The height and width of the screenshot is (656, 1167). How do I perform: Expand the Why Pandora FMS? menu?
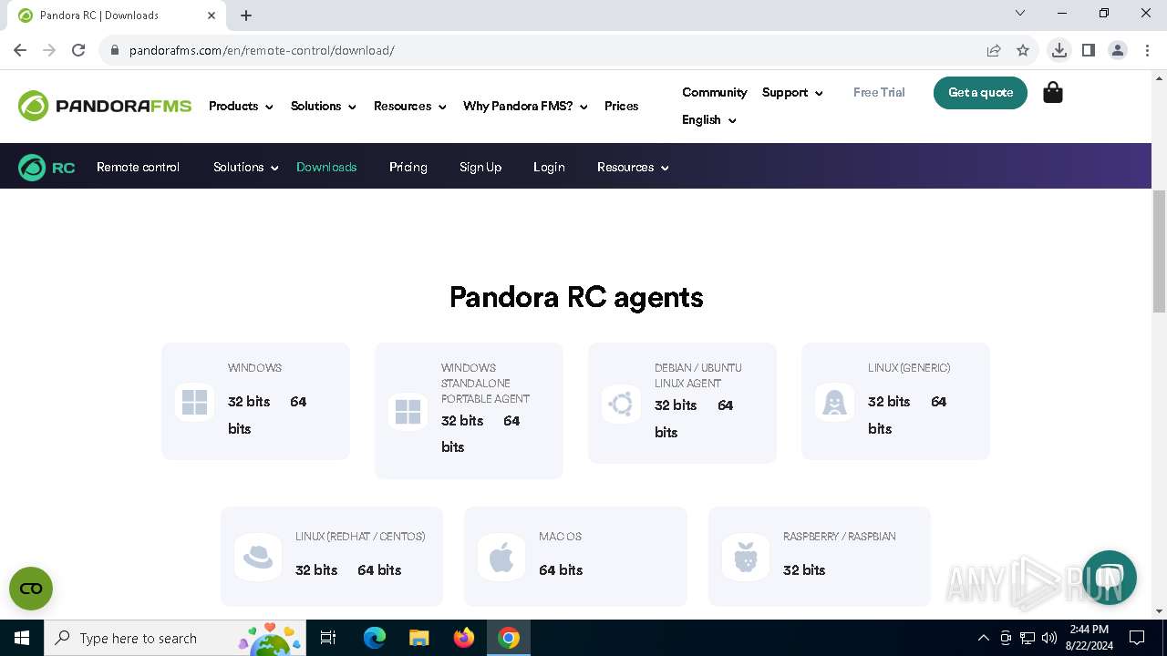(x=525, y=107)
